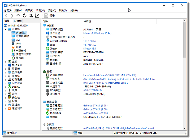Select 系统概述 in the tree

(19, 33)
